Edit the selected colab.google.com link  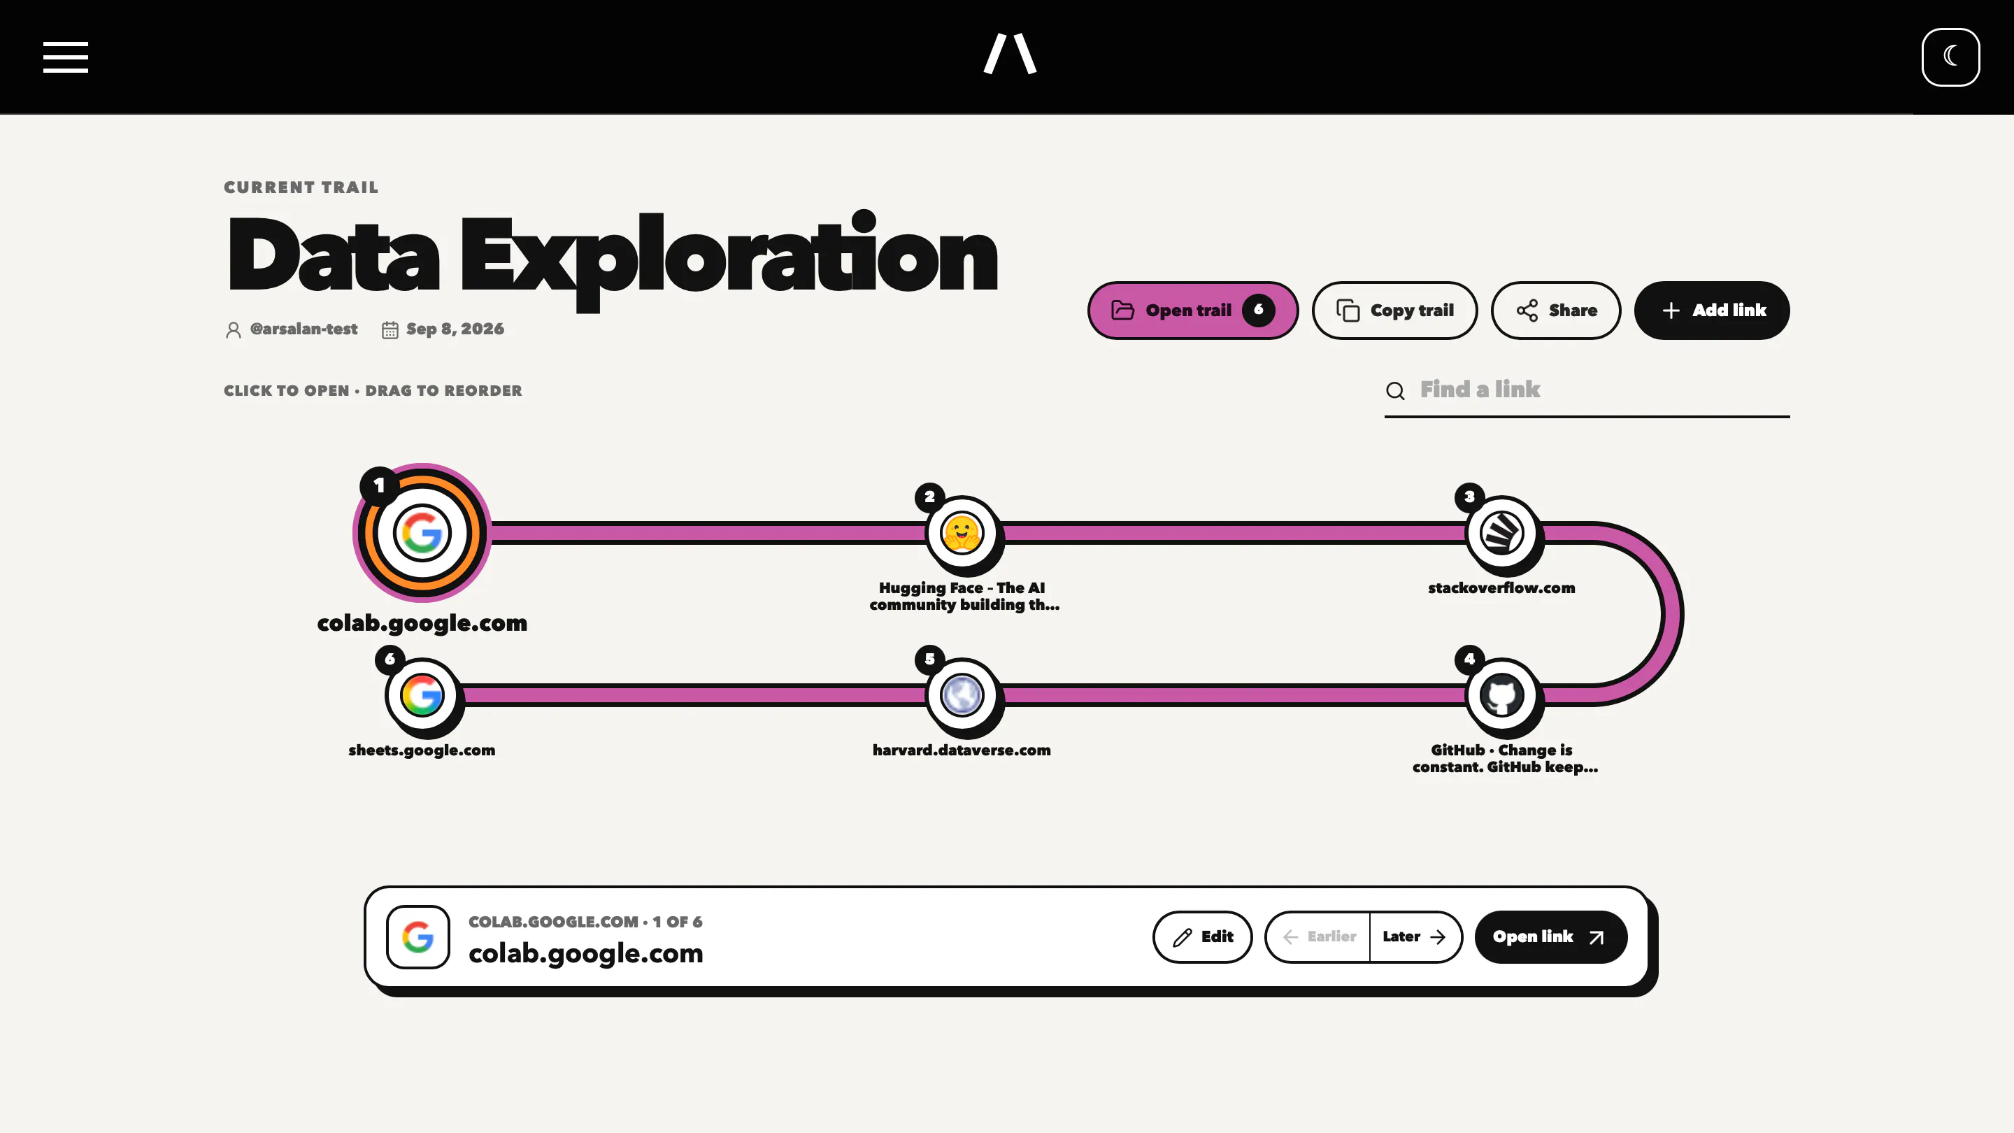(1203, 936)
